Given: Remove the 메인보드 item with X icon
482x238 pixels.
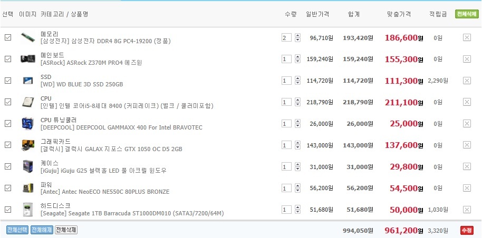Looking at the screenshot, I should [467, 59].
